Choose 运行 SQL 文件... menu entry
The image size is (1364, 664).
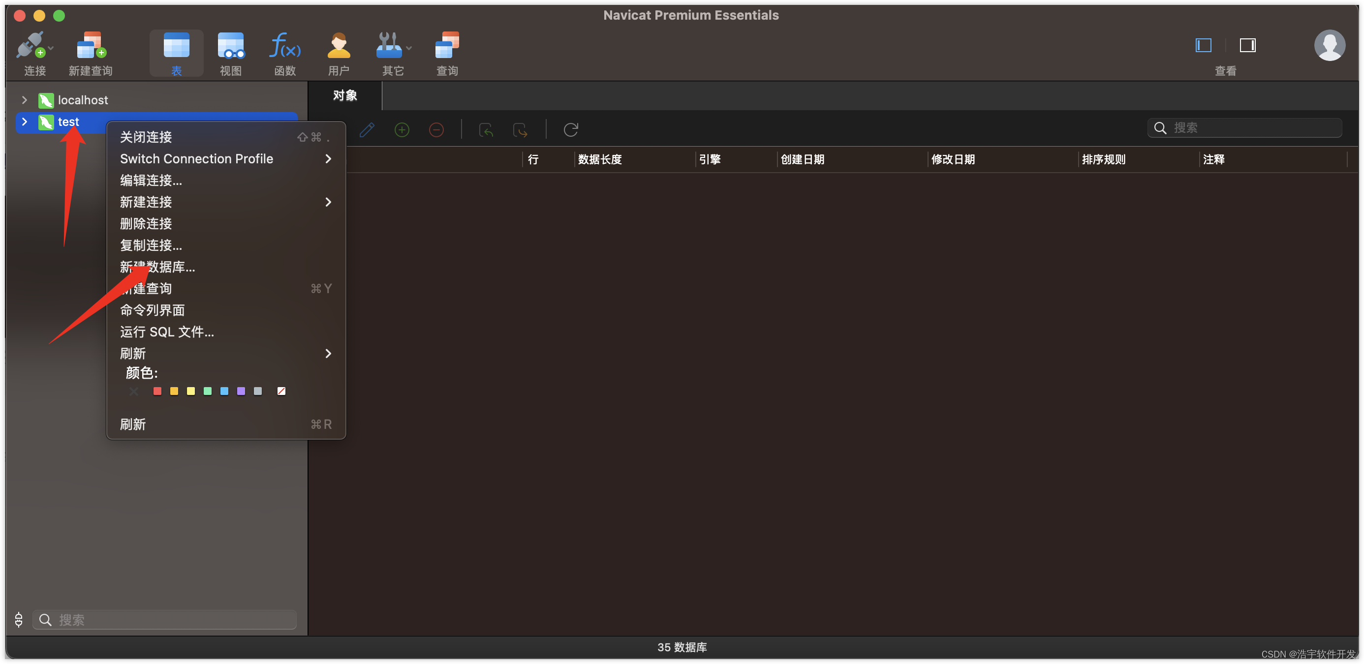point(226,332)
